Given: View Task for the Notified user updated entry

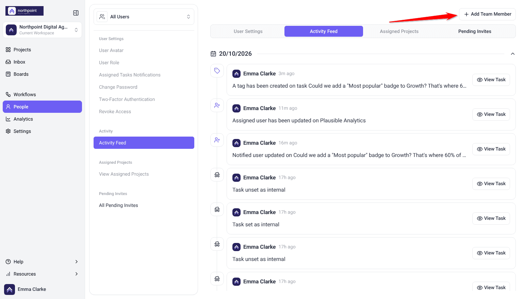Looking at the screenshot, I should tap(491, 149).
